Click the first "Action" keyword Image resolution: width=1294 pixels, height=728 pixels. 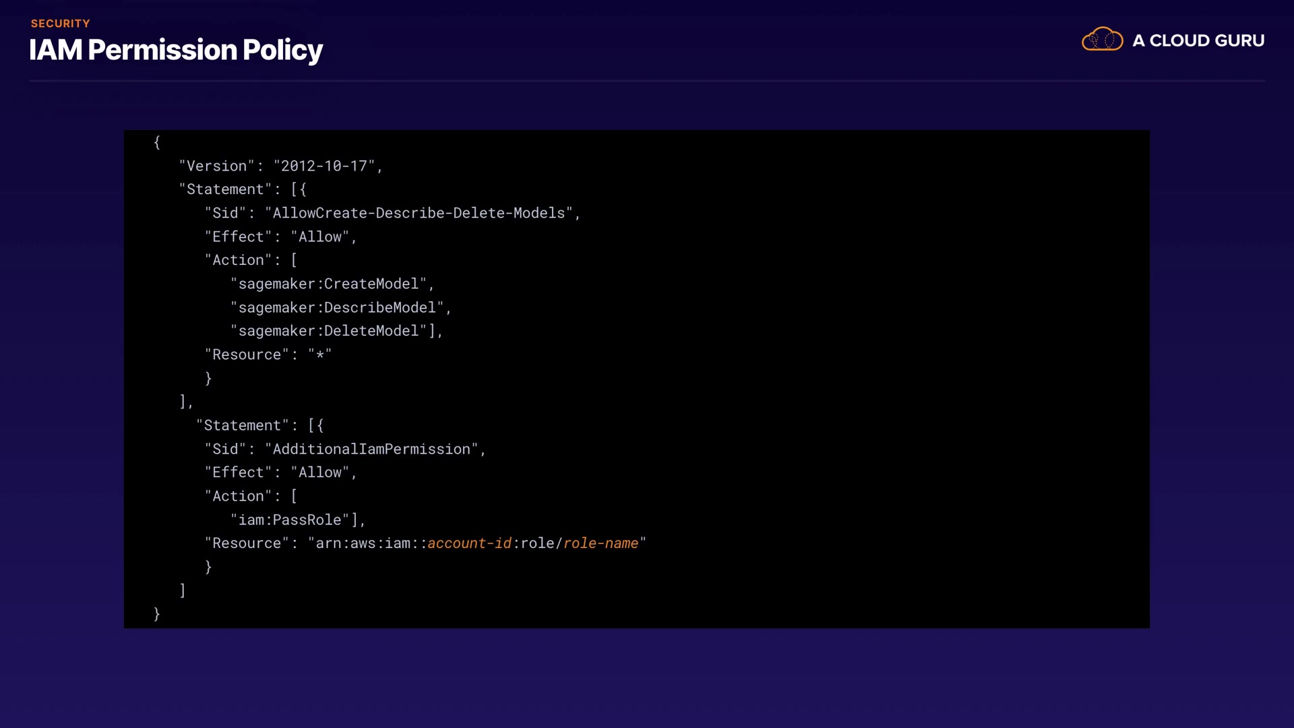238,260
